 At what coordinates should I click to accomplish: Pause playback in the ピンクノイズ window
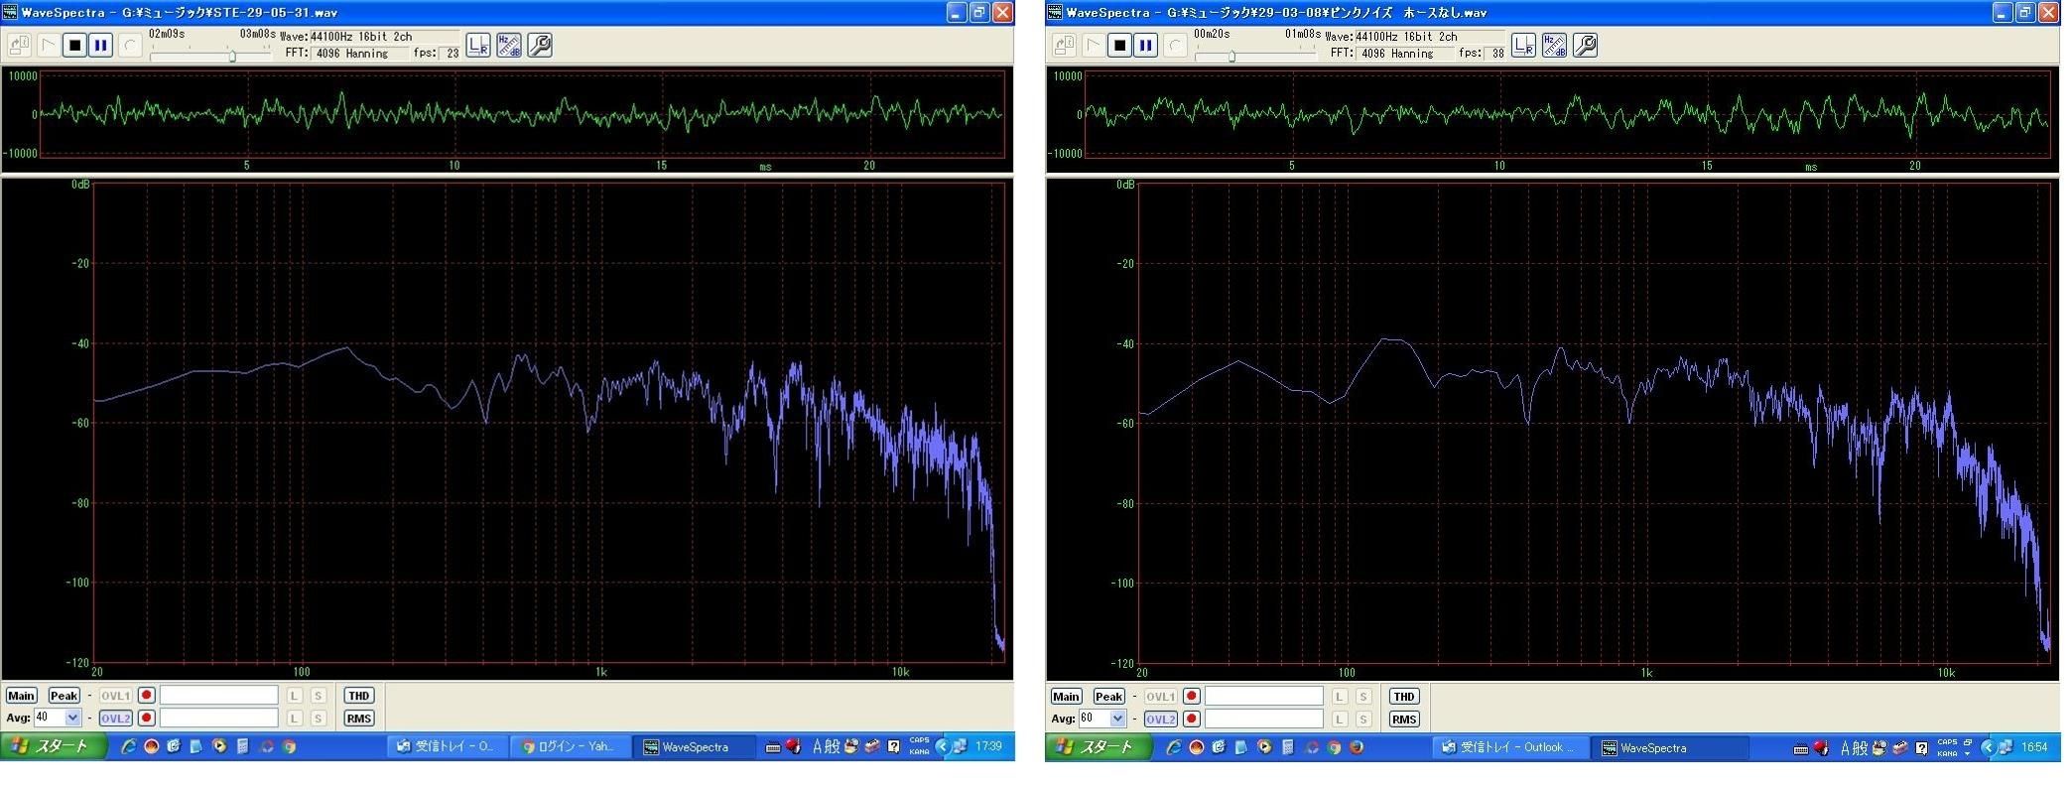1145,45
